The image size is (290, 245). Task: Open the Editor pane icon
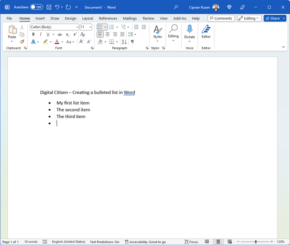coord(206,29)
